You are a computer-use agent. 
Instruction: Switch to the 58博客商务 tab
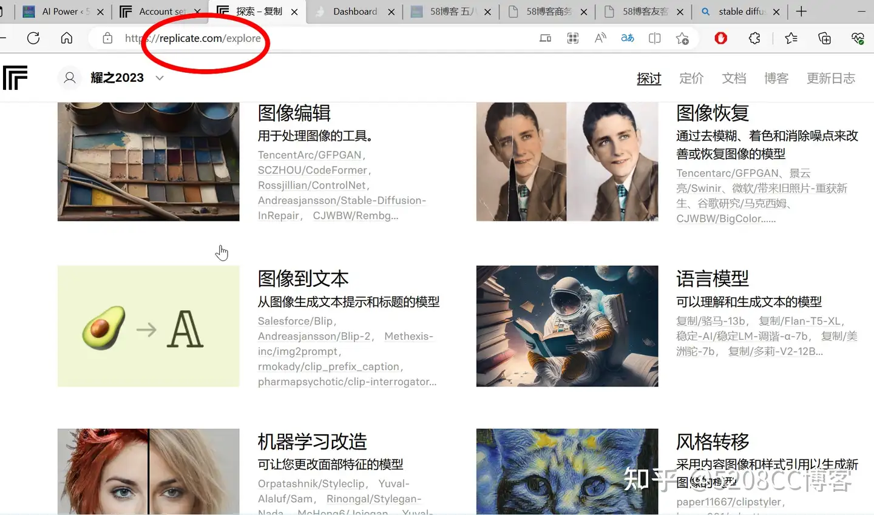tap(547, 12)
